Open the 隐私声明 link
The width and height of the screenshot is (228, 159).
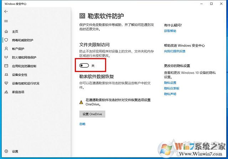pos(170,94)
